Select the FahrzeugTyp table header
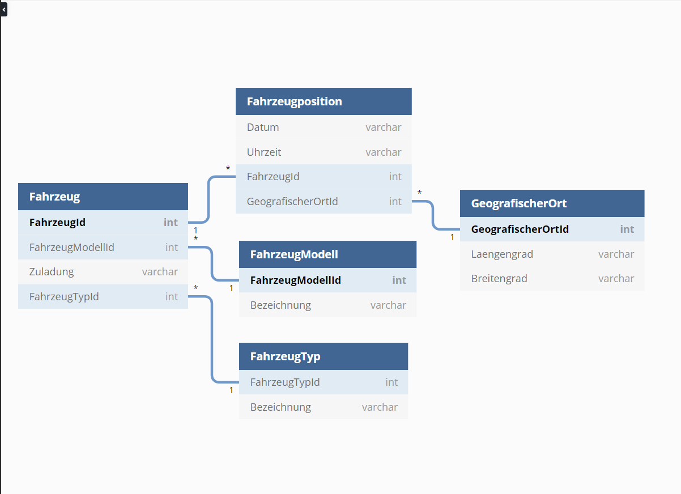The image size is (681, 494). pos(324,356)
